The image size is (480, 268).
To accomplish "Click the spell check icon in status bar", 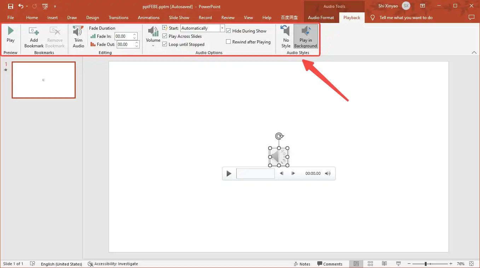I will pyautogui.click(x=33, y=264).
